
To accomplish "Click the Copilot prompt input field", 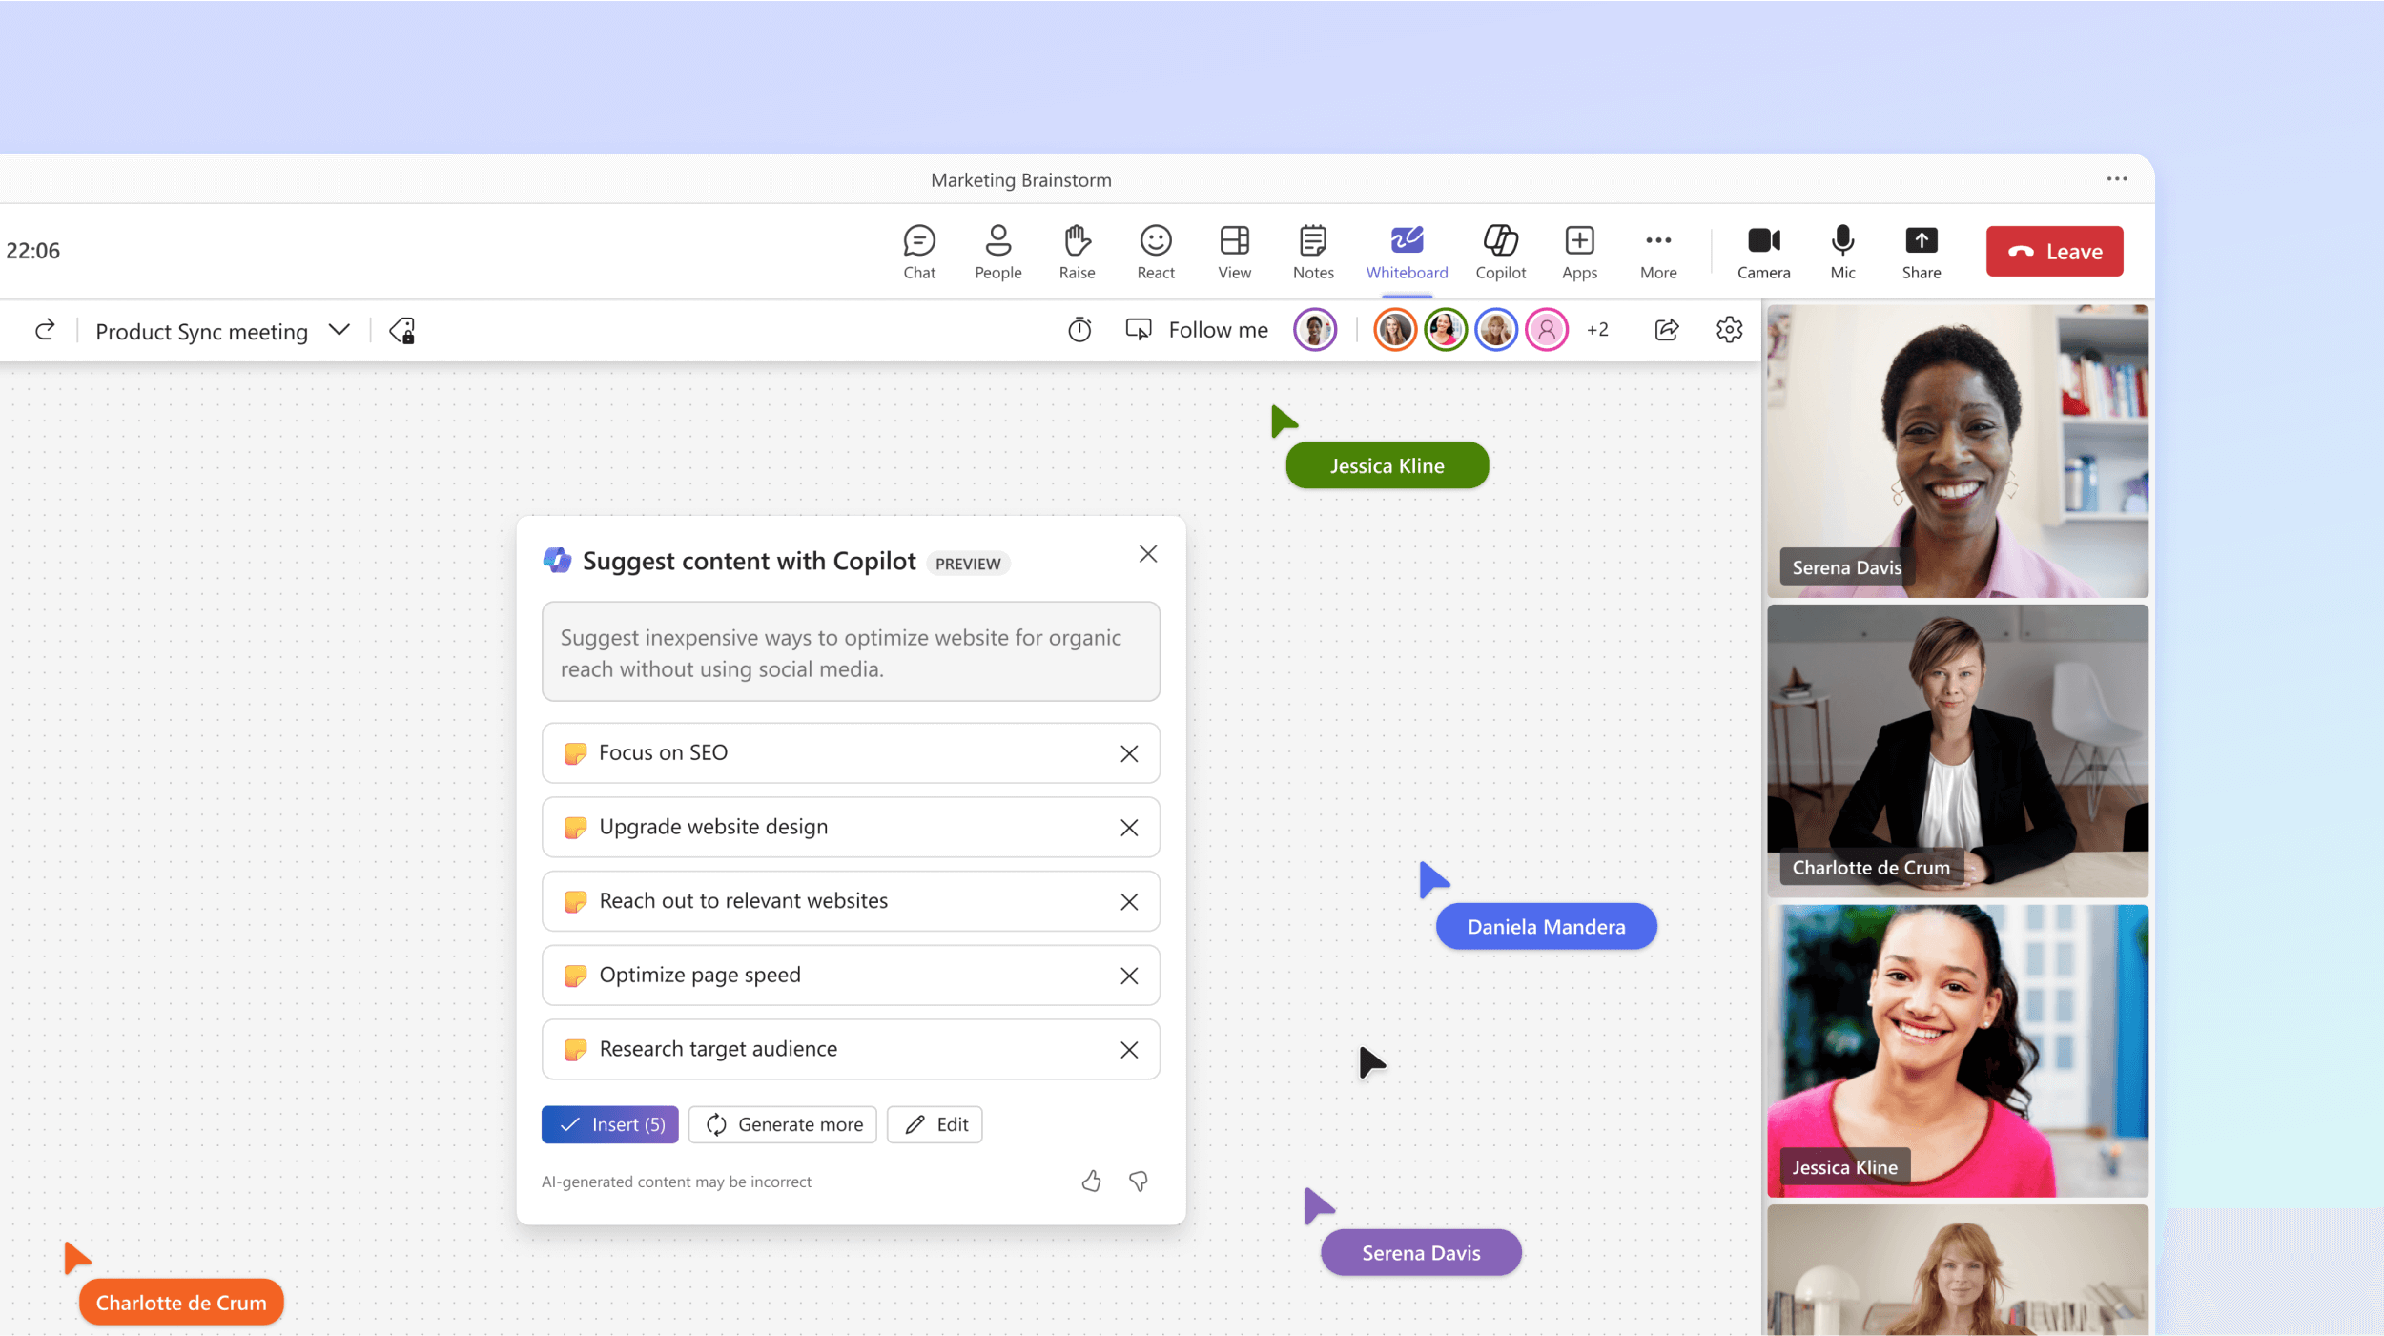I will tap(850, 651).
